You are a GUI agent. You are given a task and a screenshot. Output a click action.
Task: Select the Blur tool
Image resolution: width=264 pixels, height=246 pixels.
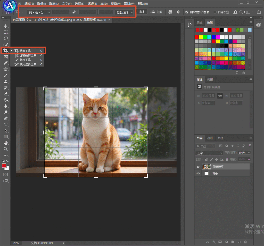coord(6,106)
